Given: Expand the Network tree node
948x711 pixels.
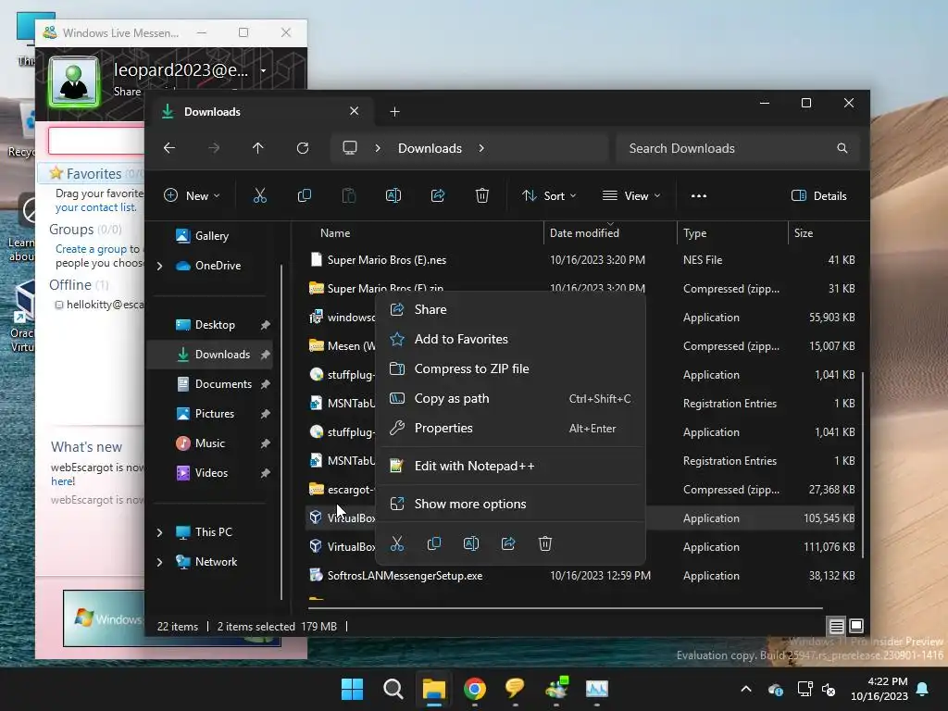Looking at the screenshot, I should coord(159,562).
